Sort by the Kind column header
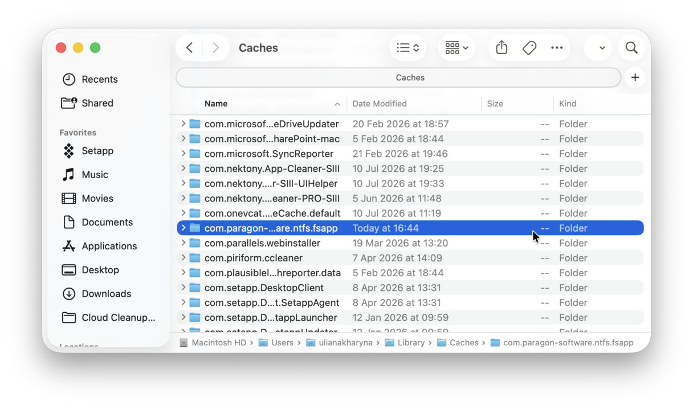Screen dimensions: 693x408 point(568,104)
